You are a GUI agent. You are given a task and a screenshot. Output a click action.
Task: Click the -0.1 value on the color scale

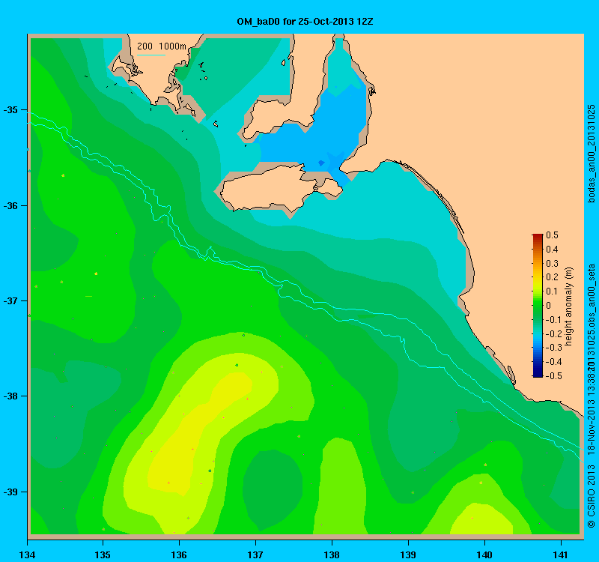tap(553, 320)
